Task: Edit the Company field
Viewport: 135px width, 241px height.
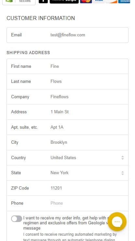Action: tap(67, 97)
